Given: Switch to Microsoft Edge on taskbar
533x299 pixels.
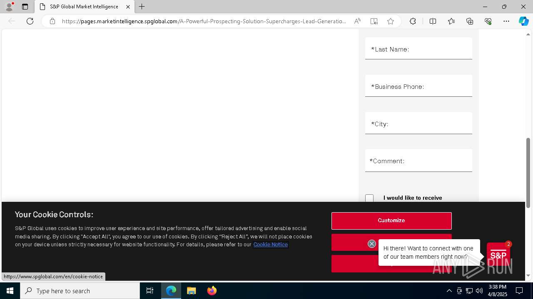Looking at the screenshot, I should pos(171,291).
